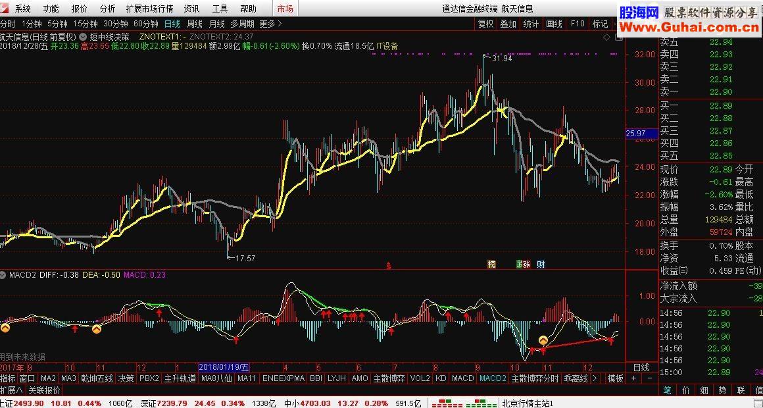The height and width of the screenshot is (408, 763).
Task: Switch to the 月线 period
Action: point(216,24)
